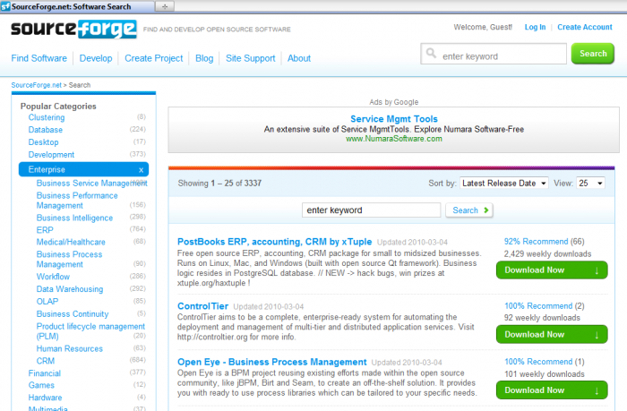Click Download Now for PostBooks
This screenshot has height=411, width=627.
[x=552, y=270]
